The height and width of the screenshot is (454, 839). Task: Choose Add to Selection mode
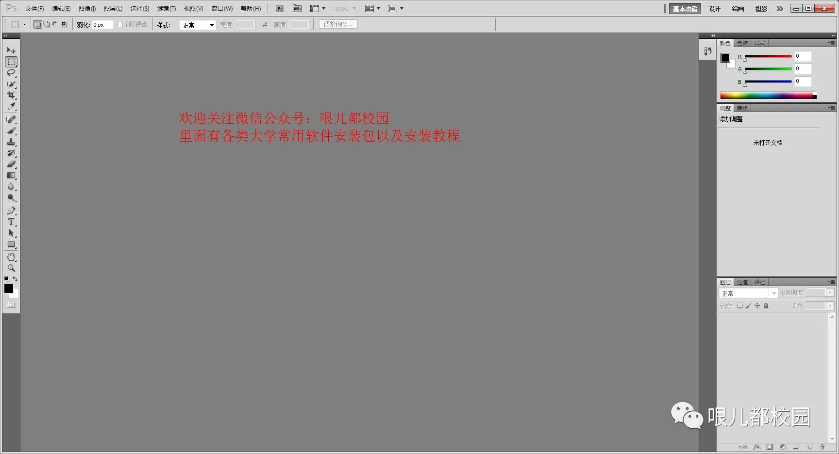pyautogui.click(x=47, y=24)
